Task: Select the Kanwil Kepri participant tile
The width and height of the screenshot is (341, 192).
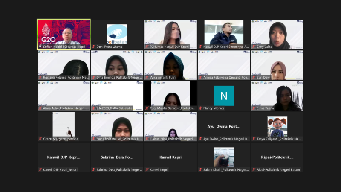Action: [170, 157]
